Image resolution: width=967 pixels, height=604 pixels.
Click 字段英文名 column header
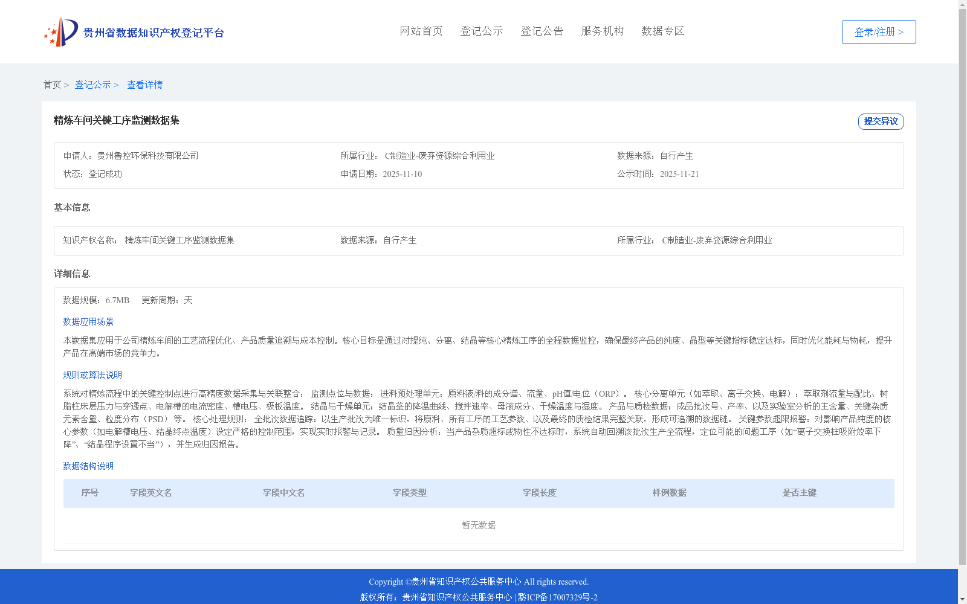point(151,493)
